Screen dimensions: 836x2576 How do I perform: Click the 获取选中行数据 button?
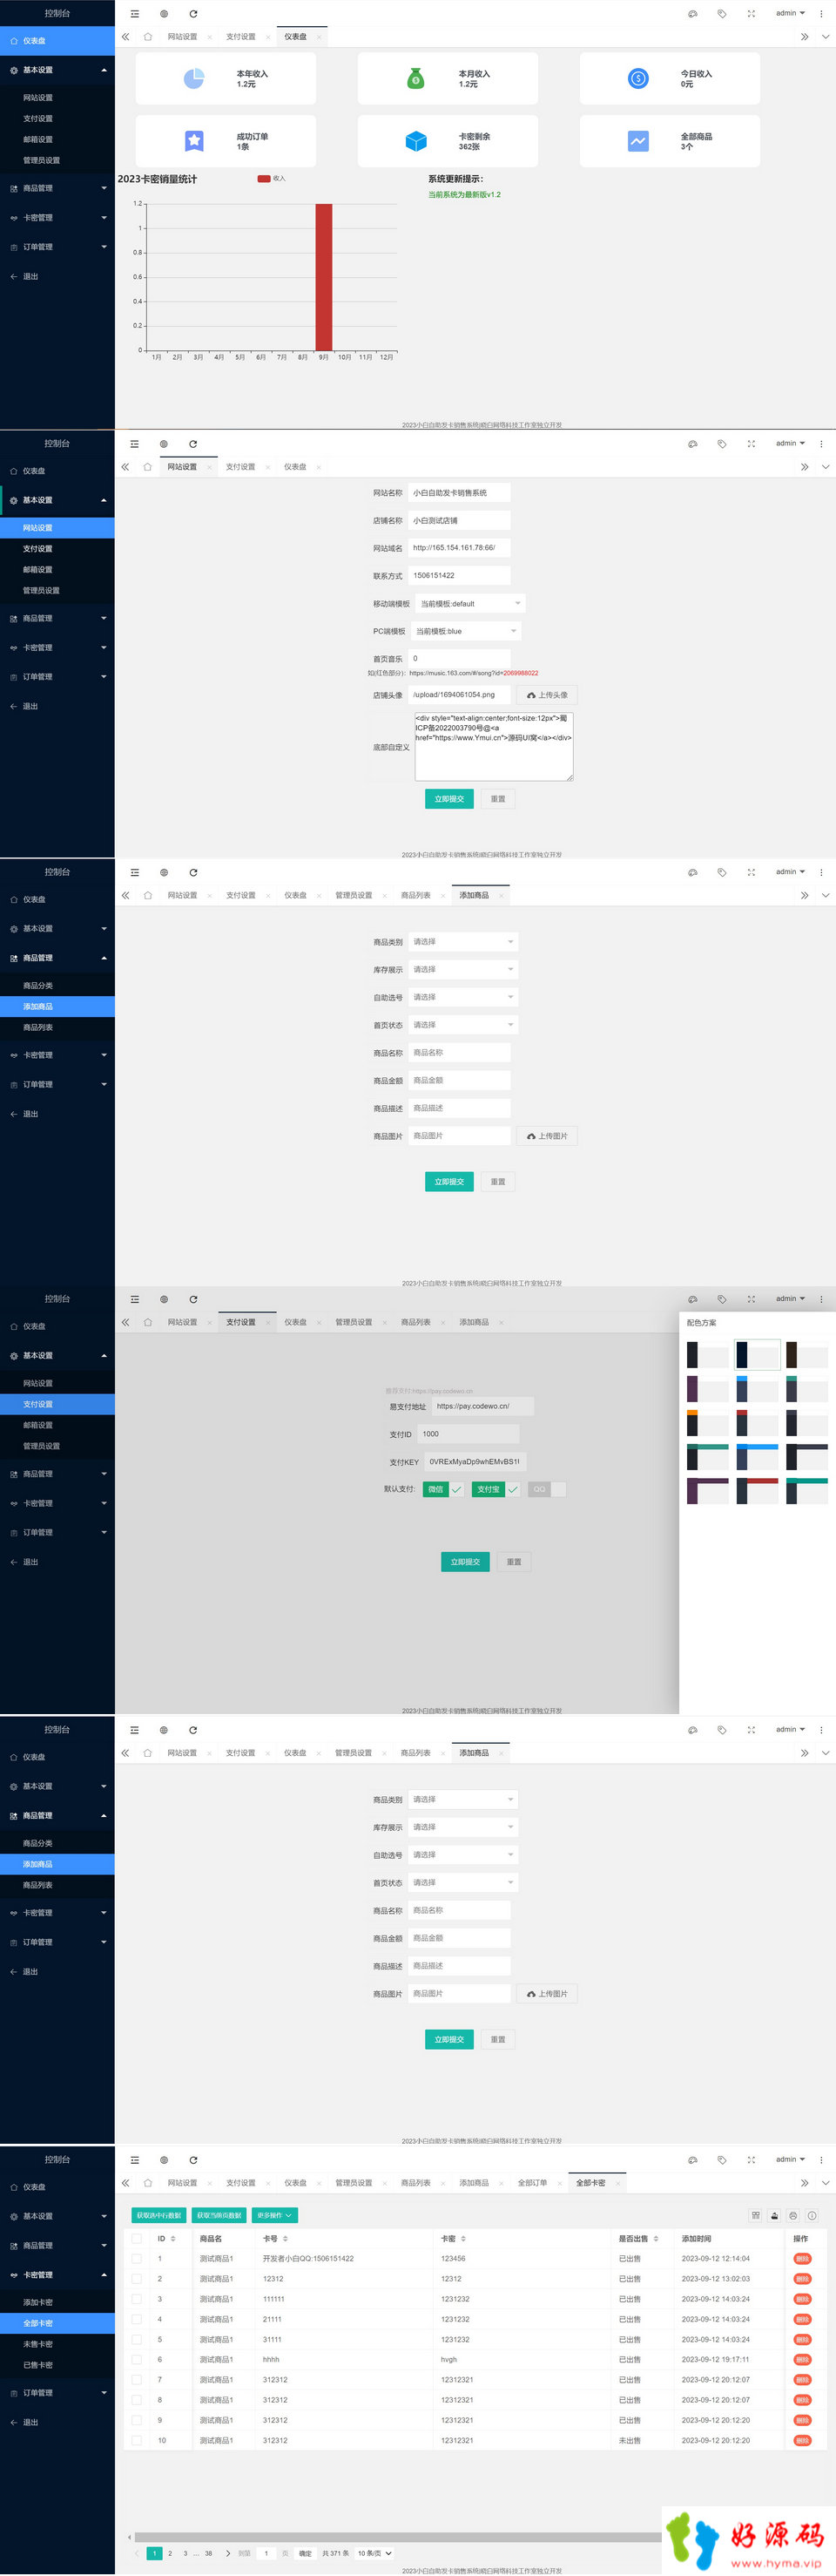coord(158,2215)
